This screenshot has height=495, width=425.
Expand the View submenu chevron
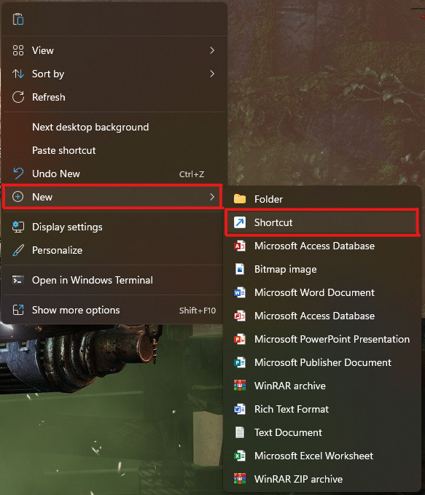pos(212,50)
